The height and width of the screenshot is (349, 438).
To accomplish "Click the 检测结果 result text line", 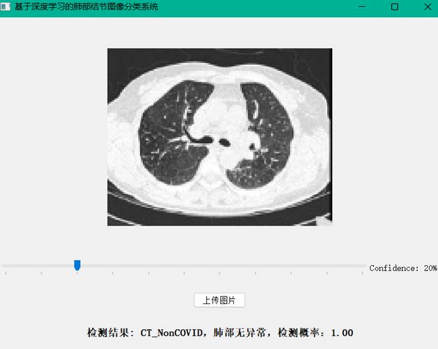I will pos(220,333).
